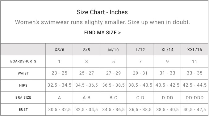Select bra size cell DD-DDD
Viewport: 209px width, 116px height.
pos(194,98)
